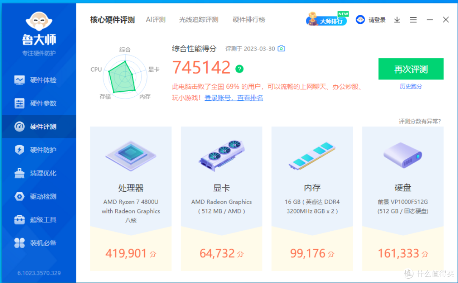Click version number 6.1023.3570.329
458x283 pixels.
39,273
